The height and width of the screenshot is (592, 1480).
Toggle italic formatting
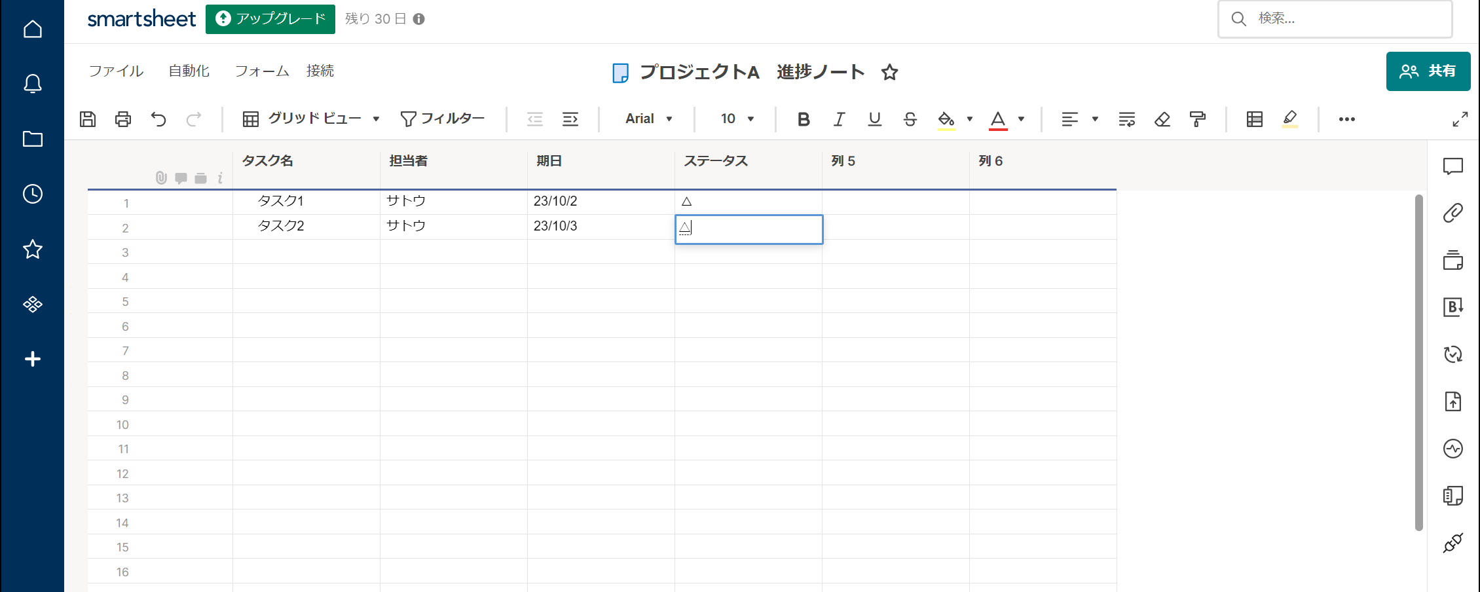click(839, 119)
